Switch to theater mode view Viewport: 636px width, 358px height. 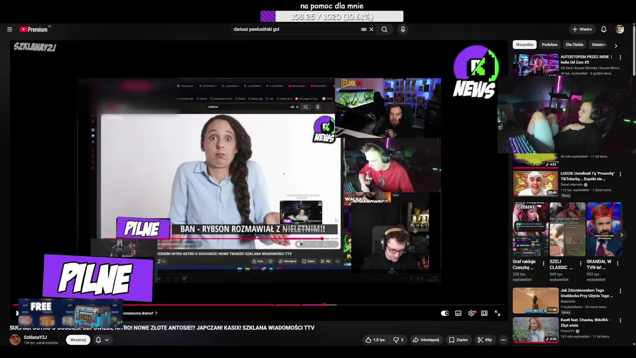[484, 313]
